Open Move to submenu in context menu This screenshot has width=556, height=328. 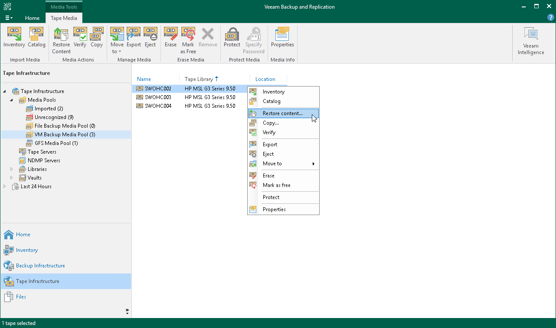click(x=284, y=164)
